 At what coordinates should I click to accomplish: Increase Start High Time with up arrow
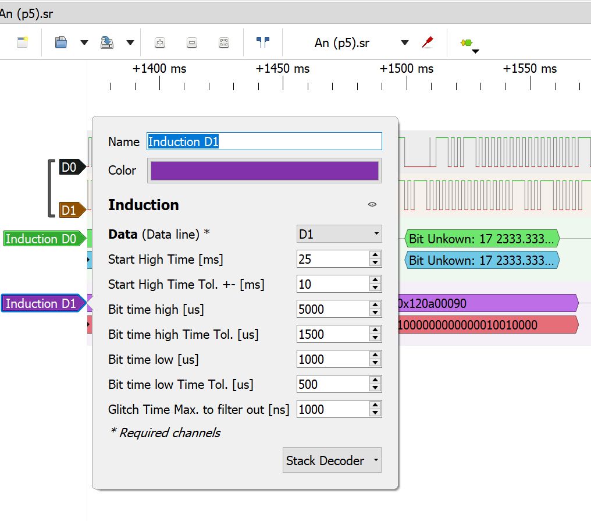click(x=375, y=256)
